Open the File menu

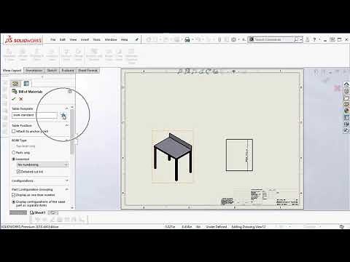coord(53,39)
